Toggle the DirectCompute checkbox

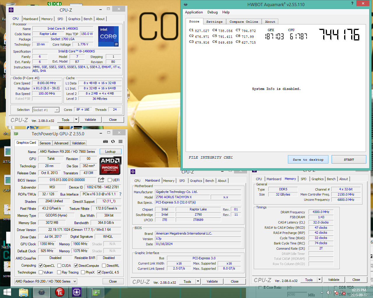(x=76, y=265)
